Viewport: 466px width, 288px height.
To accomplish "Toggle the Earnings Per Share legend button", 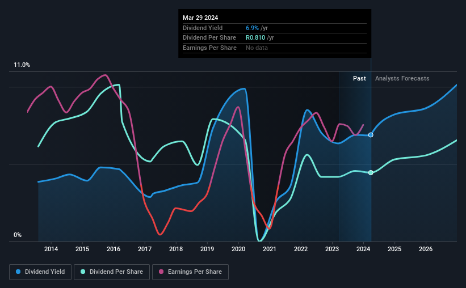I will coord(190,272).
